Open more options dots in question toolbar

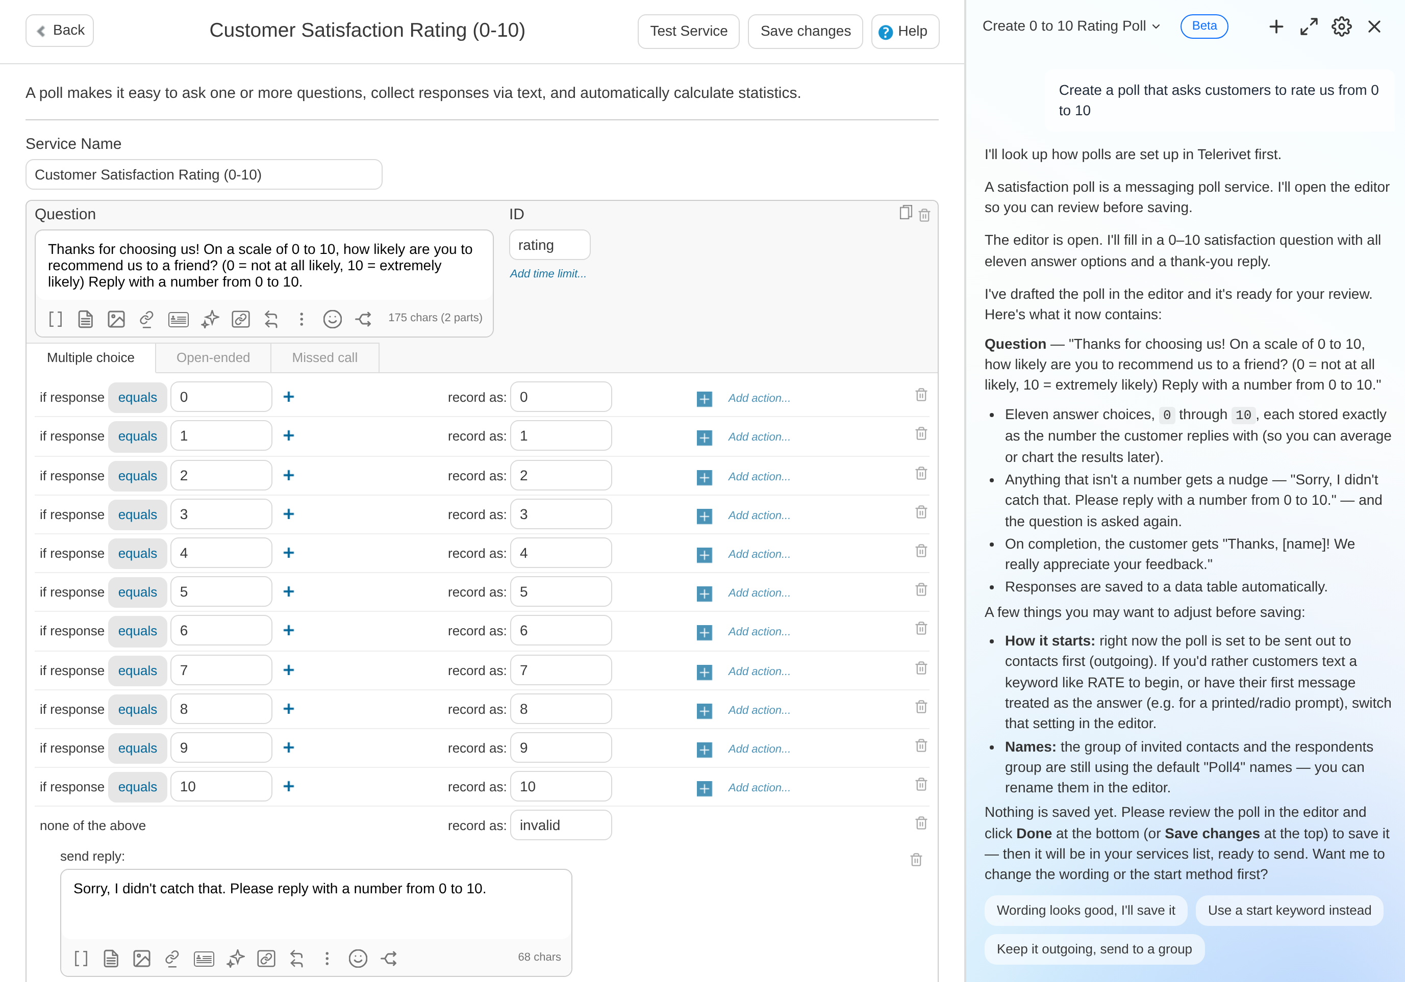click(x=301, y=319)
